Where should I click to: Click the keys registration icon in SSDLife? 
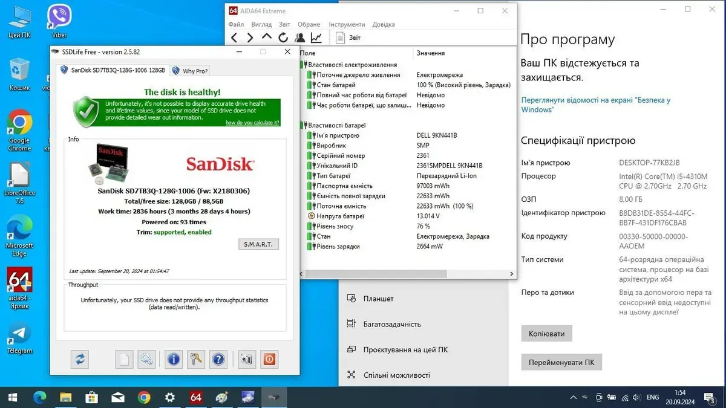(196, 360)
